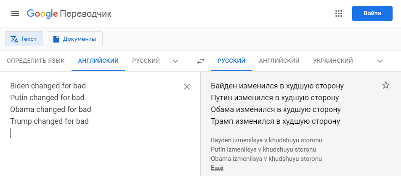Set target language to АНГЛИЙСКИЙ
Screen dimensions: 401x176
coord(279,61)
